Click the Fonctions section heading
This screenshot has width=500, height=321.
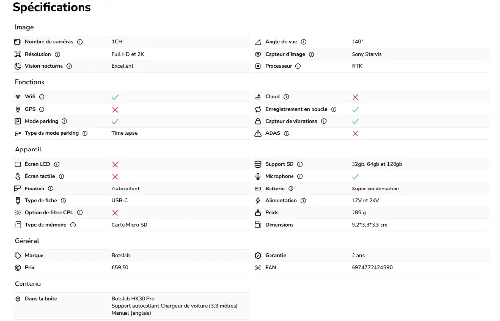29,82
